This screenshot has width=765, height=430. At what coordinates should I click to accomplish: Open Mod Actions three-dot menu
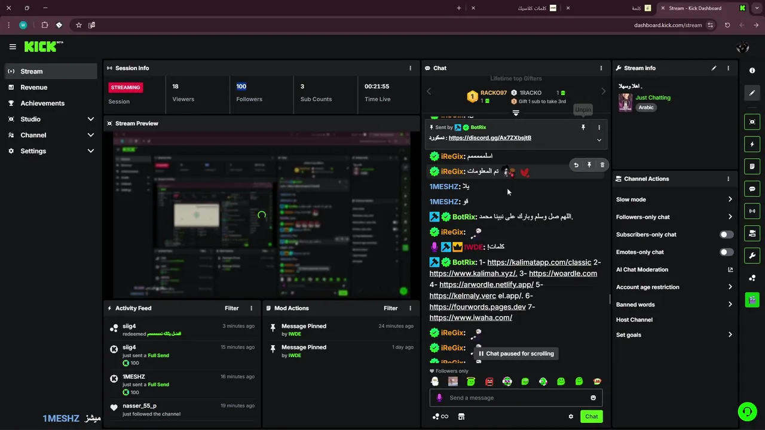(410, 308)
